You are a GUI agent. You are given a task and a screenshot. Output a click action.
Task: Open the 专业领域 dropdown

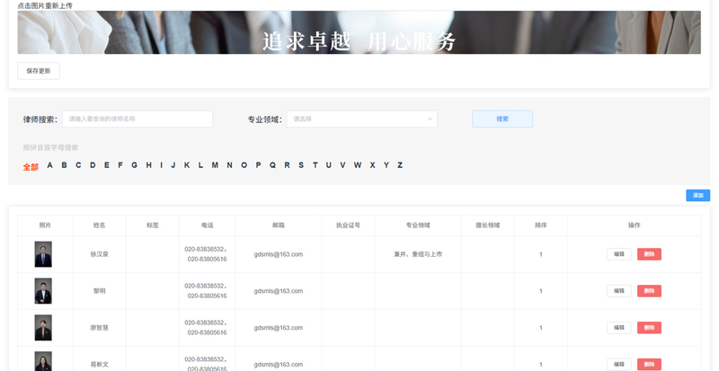pyautogui.click(x=361, y=119)
